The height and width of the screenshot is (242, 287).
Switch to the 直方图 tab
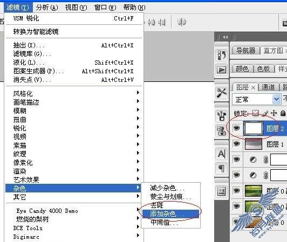pos(274,50)
